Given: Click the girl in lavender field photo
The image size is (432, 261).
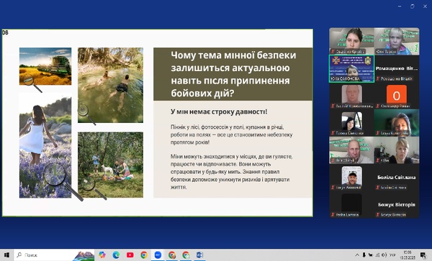Looking at the screenshot, I should point(45,145).
